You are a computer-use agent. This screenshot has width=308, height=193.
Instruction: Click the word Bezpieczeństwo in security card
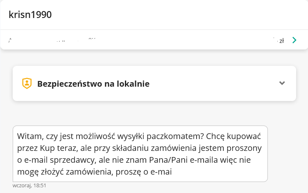point(70,84)
